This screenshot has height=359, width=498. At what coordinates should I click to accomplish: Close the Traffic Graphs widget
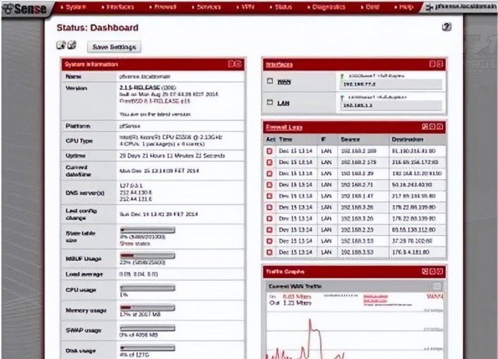tap(440, 271)
